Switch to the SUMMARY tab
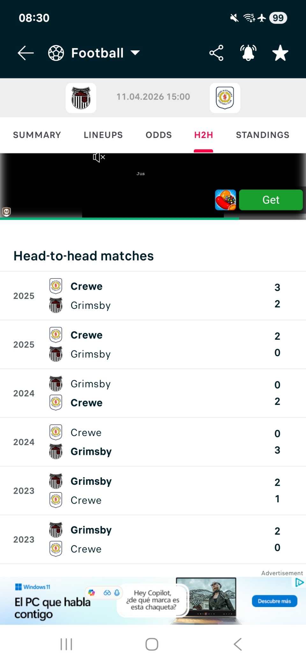Viewport: 306px width, 663px height. pyautogui.click(x=37, y=135)
